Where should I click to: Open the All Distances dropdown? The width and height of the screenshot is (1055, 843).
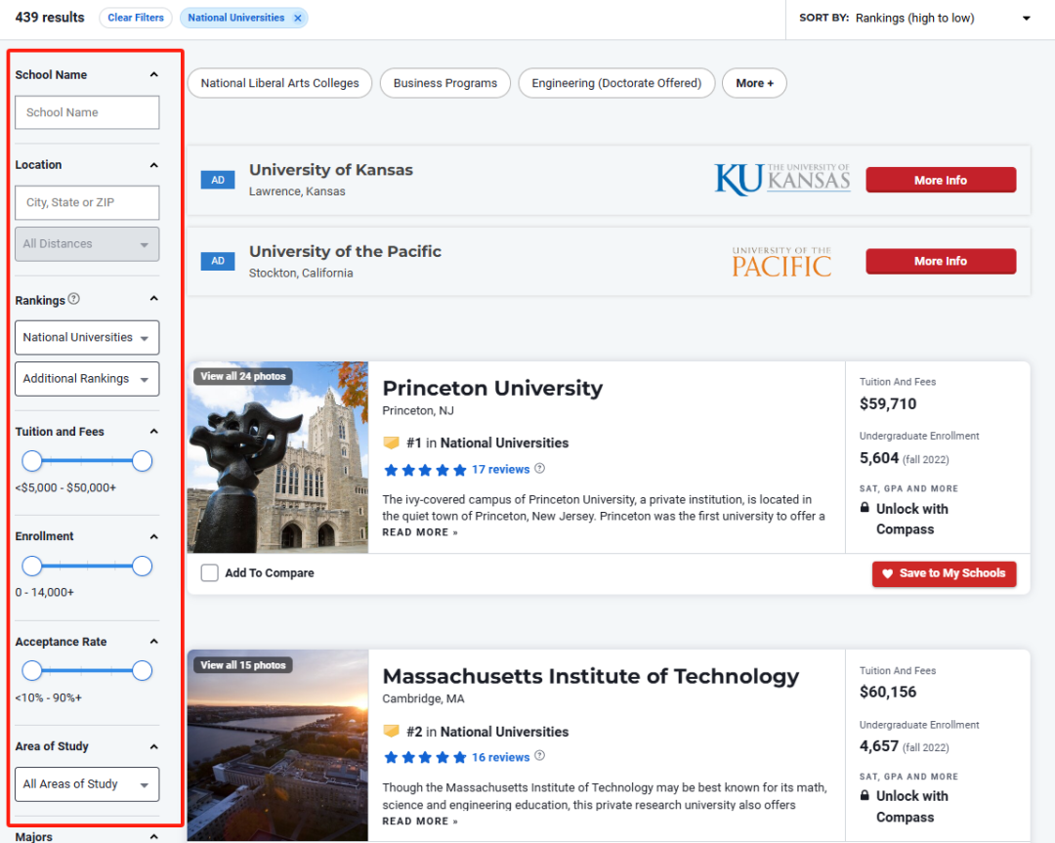[x=87, y=243]
